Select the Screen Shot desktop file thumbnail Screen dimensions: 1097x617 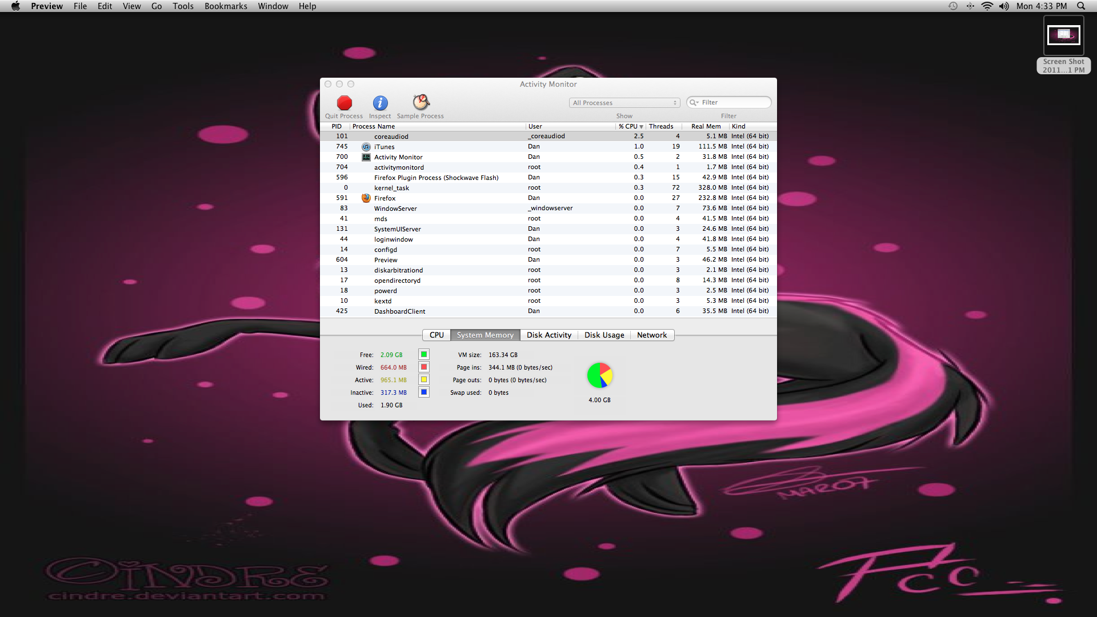[x=1063, y=35]
